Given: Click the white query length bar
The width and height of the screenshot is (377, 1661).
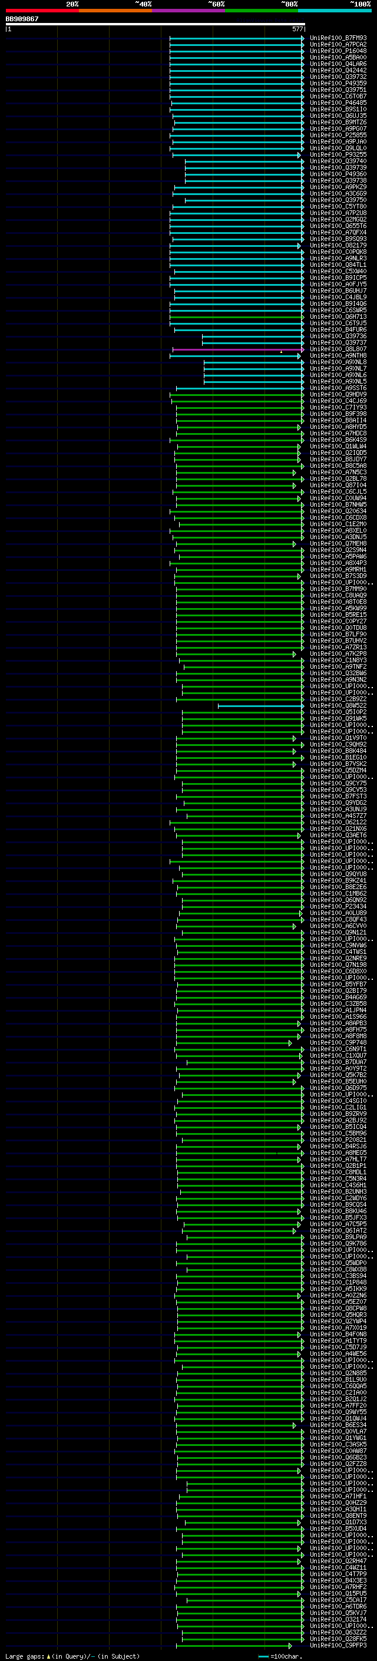Looking at the screenshot, I should tap(156, 24).
